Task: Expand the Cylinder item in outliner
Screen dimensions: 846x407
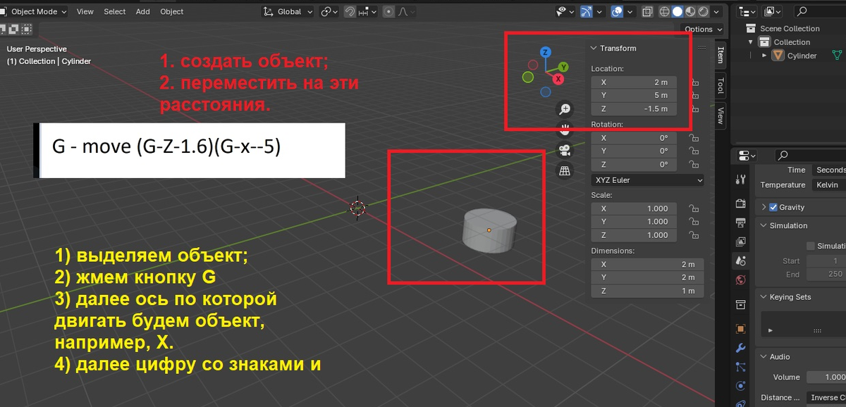Action: [764, 56]
